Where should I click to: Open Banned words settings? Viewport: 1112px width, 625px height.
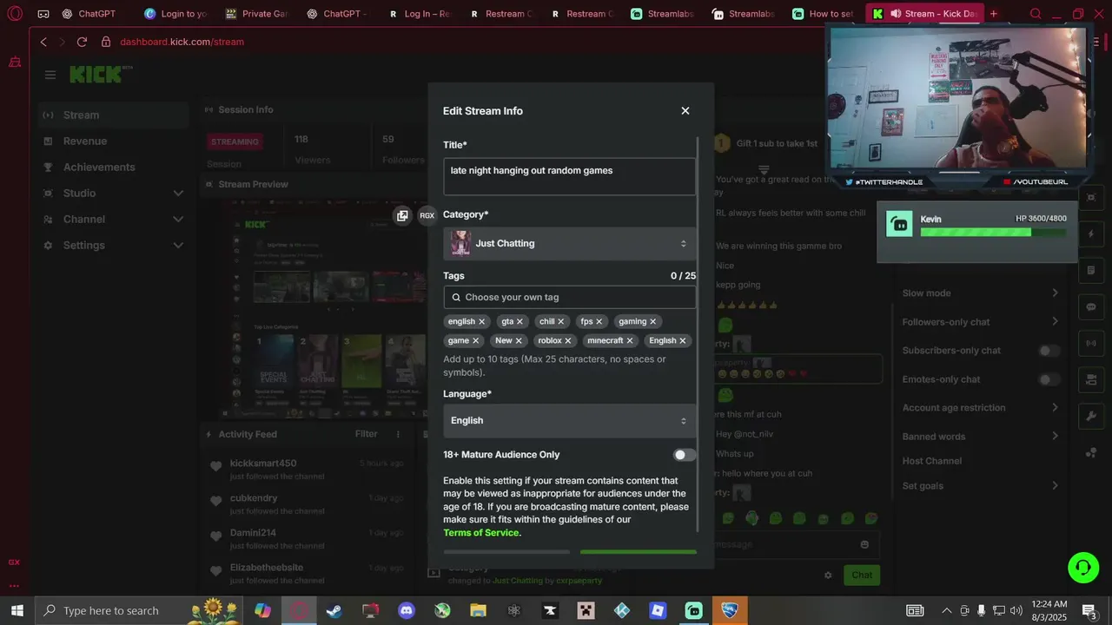click(x=981, y=437)
